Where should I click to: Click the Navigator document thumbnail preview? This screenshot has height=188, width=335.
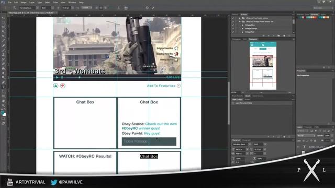click(x=263, y=66)
